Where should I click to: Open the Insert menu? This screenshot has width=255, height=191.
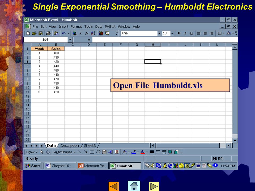tap(63, 27)
